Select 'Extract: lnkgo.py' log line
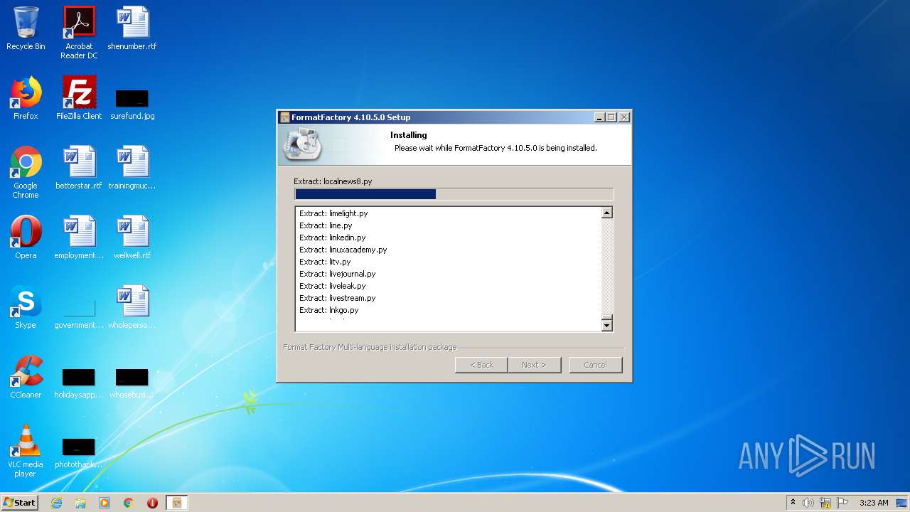This screenshot has width=910, height=512. pos(328,310)
